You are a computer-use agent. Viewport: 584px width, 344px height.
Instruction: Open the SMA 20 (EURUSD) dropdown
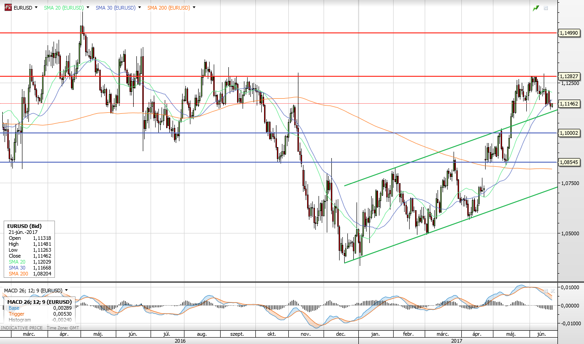(x=87, y=8)
